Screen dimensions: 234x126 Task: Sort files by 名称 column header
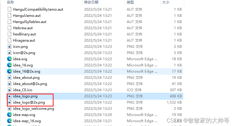point(10,2)
